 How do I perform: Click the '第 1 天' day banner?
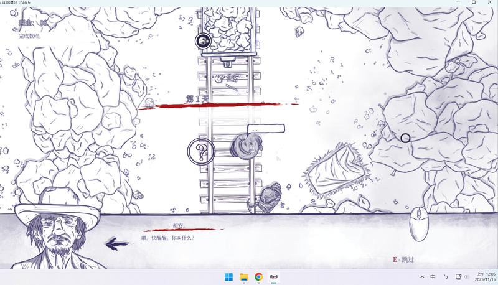click(197, 99)
